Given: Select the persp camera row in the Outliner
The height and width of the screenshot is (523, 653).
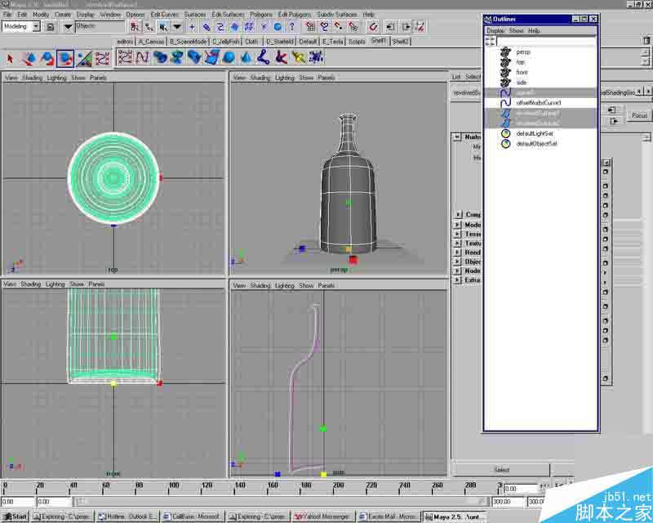Looking at the screenshot, I should pyautogui.click(x=540, y=51).
